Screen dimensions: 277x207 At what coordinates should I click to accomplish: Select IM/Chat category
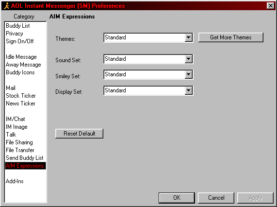coord(16,119)
